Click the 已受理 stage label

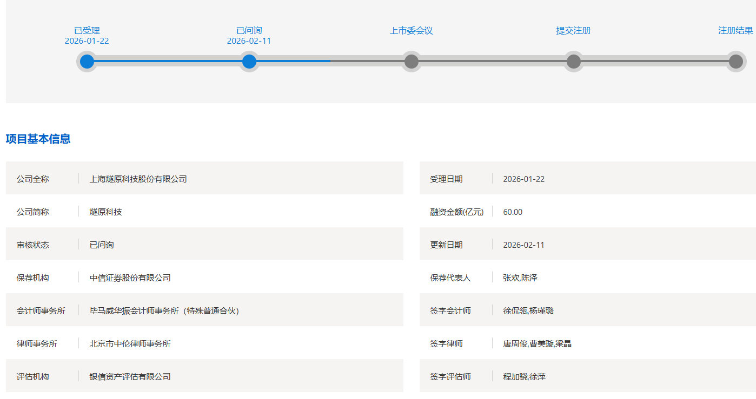point(87,31)
